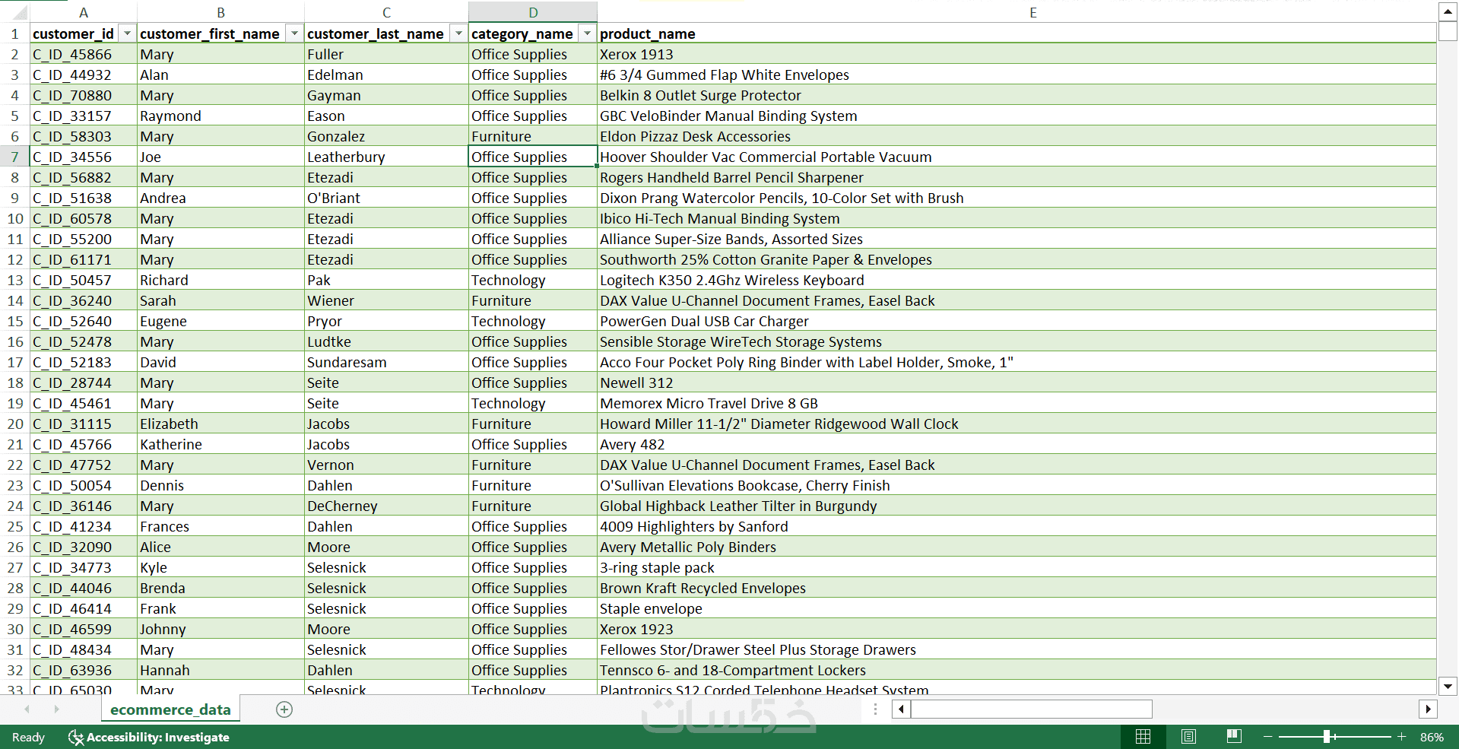1459x749 pixels.
Task: Click the Gonzalez last name cell
Action: pyautogui.click(x=386, y=136)
